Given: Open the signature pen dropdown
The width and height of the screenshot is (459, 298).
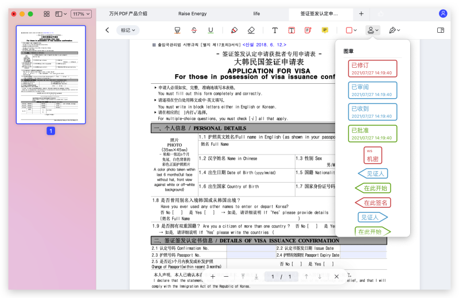Looking at the screenshot, I should click(x=394, y=30).
